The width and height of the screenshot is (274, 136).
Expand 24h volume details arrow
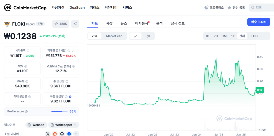coord(73,51)
